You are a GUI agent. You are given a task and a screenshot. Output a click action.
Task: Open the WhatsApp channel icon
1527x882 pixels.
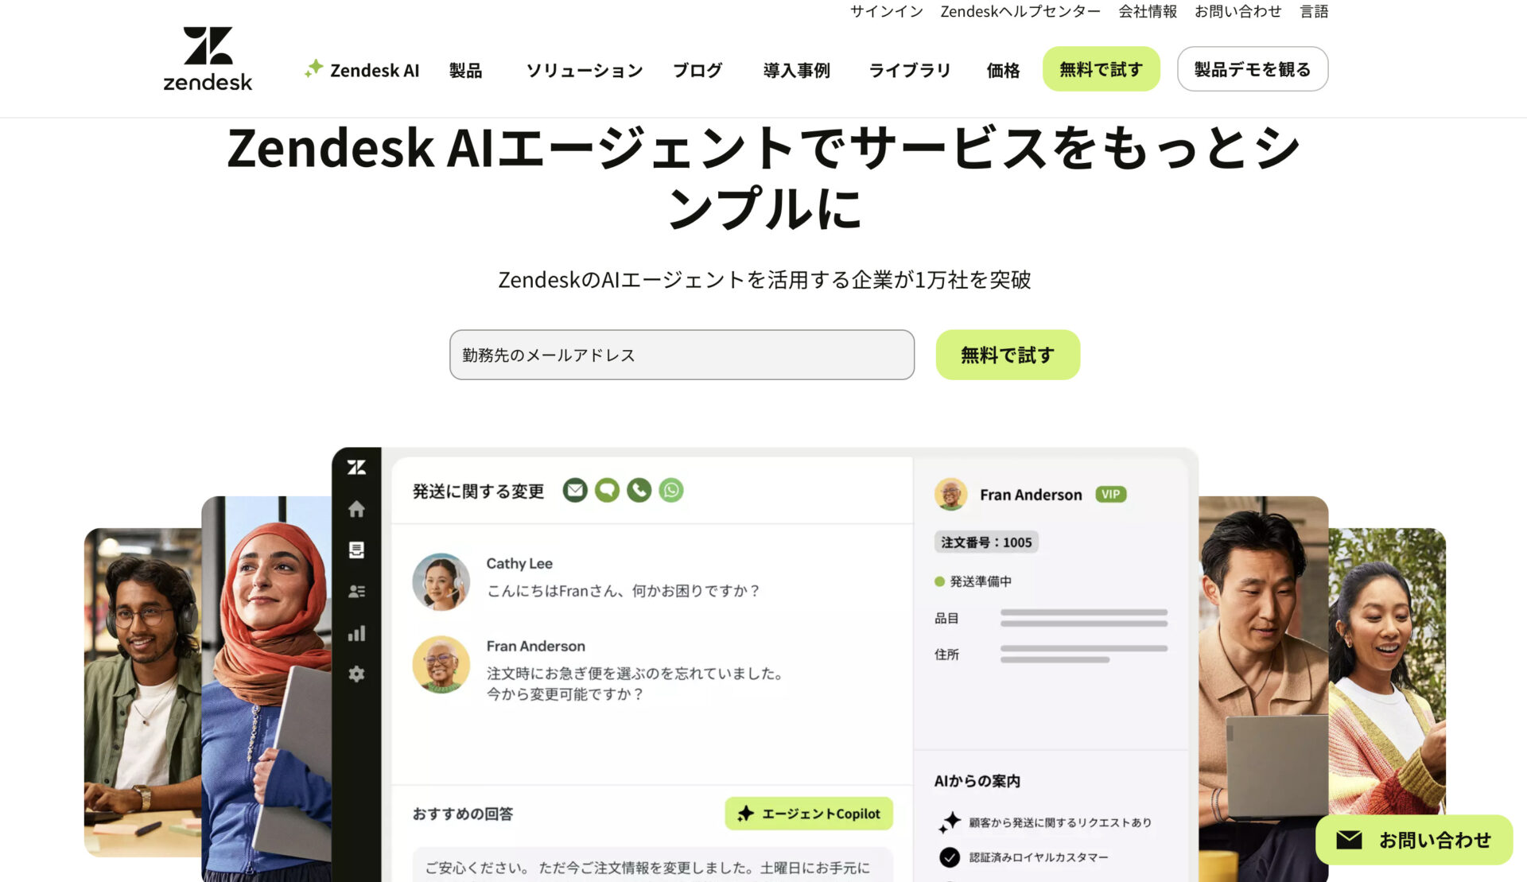point(671,490)
